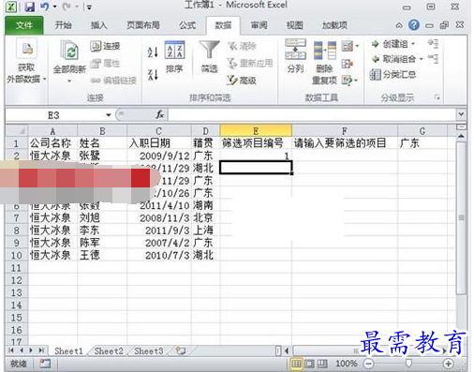Image resolution: width=474 pixels, height=372 pixels.
Task: Expand the formula bar with the chevron
Action: click(461, 114)
